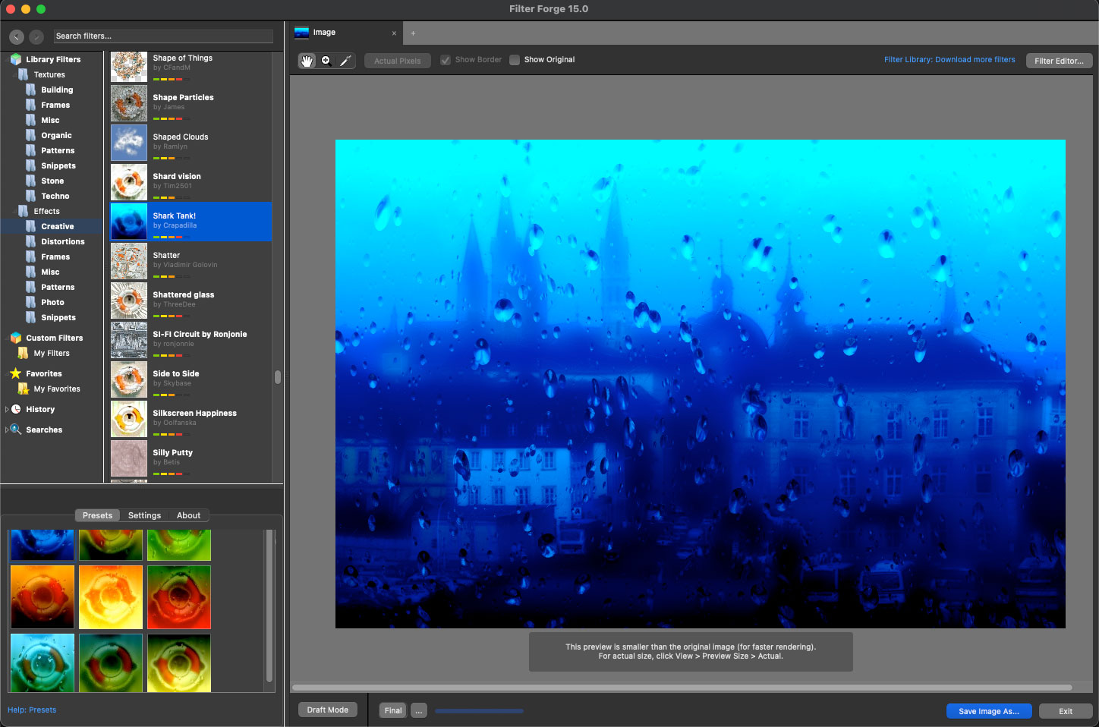Switch to the Settings tab
The width and height of the screenshot is (1099, 727).
tap(144, 515)
